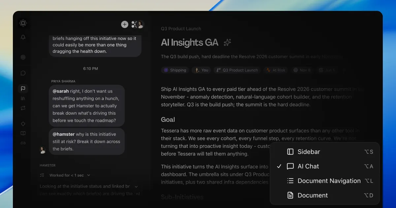Screen dimensions: 396x208
Task: Click the Goal section heading
Action: pos(168,120)
